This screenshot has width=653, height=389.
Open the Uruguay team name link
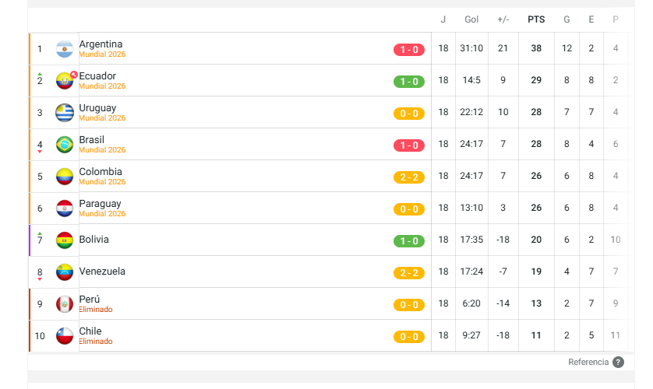click(x=97, y=108)
